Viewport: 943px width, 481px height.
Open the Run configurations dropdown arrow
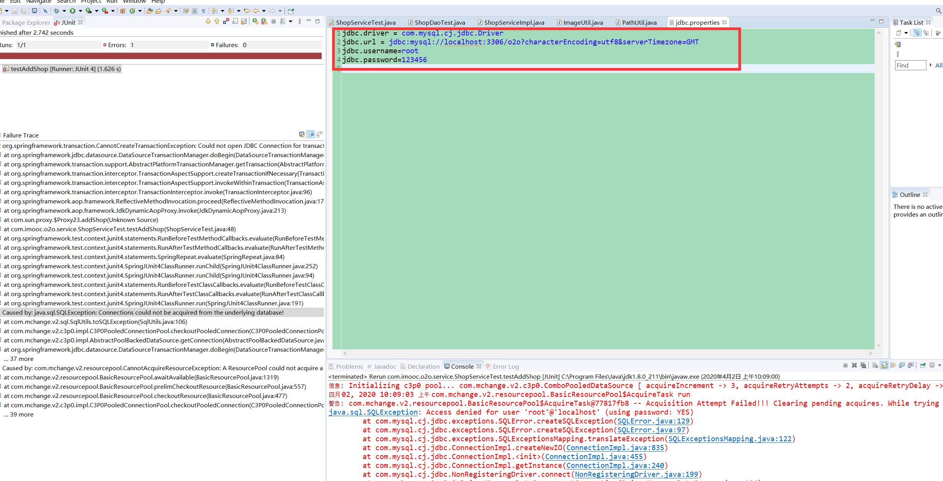[80, 11]
